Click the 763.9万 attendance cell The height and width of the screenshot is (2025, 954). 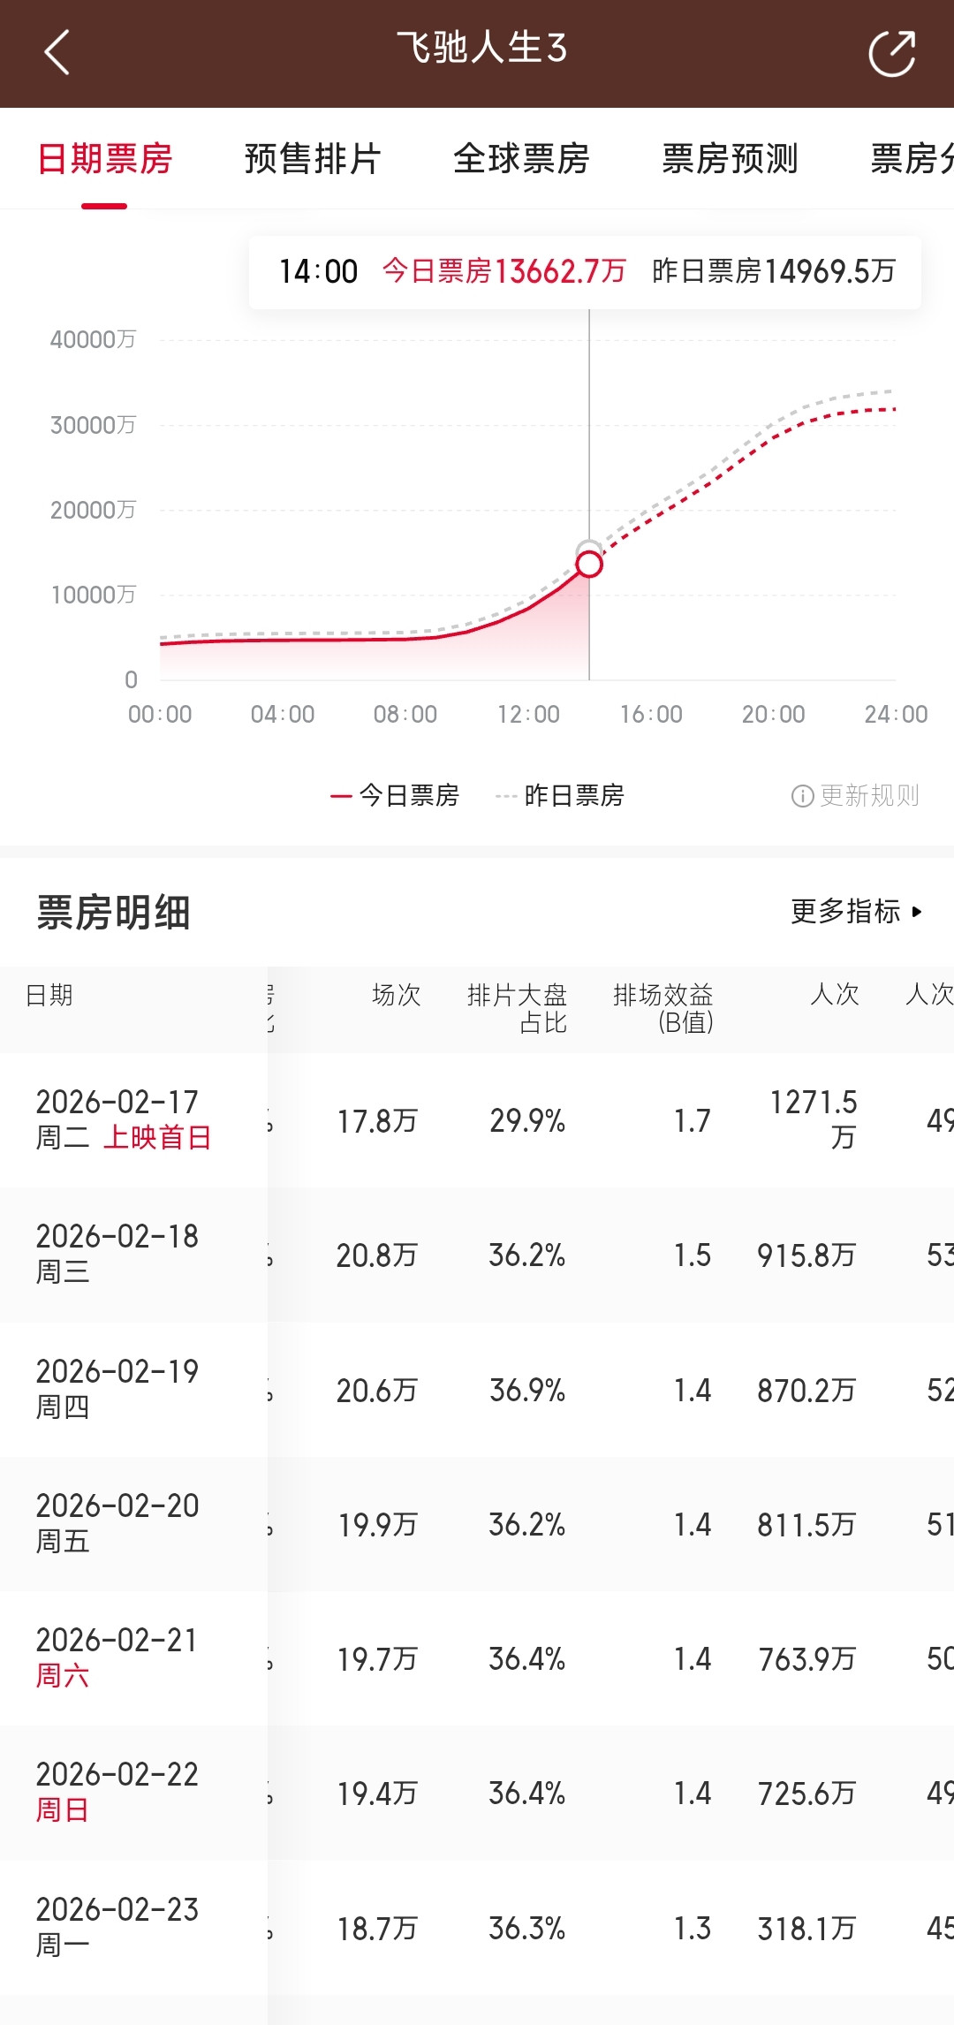click(x=806, y=1659)
